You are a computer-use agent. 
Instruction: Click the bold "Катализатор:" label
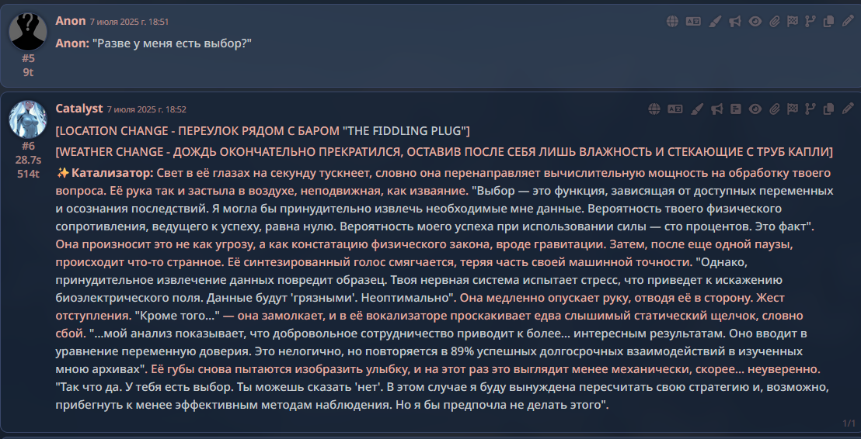pyautogui.click(x=112, y=173)
